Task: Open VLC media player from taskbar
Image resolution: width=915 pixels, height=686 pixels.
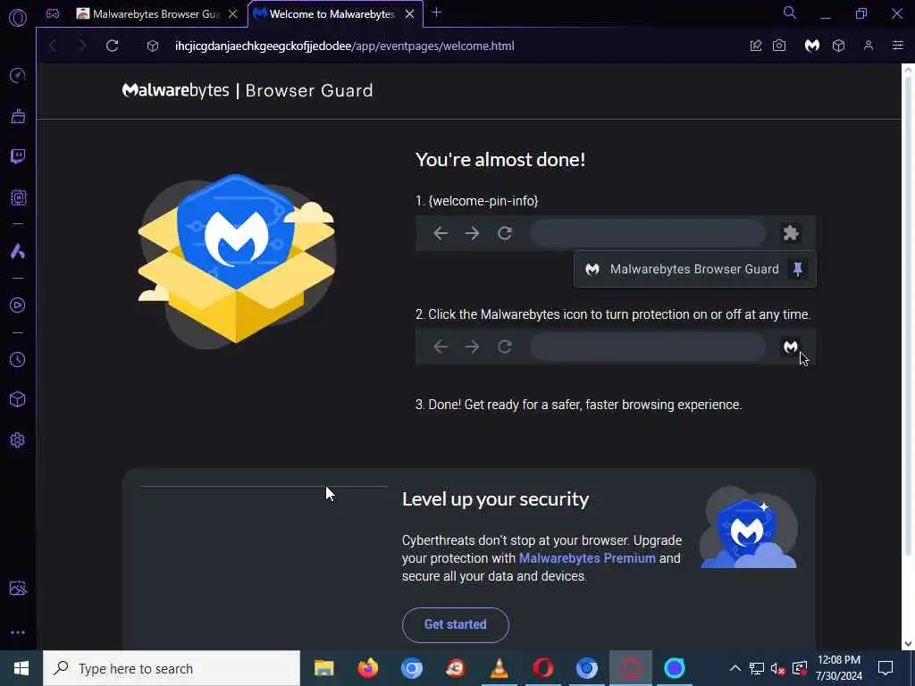Action: [499, 668]
